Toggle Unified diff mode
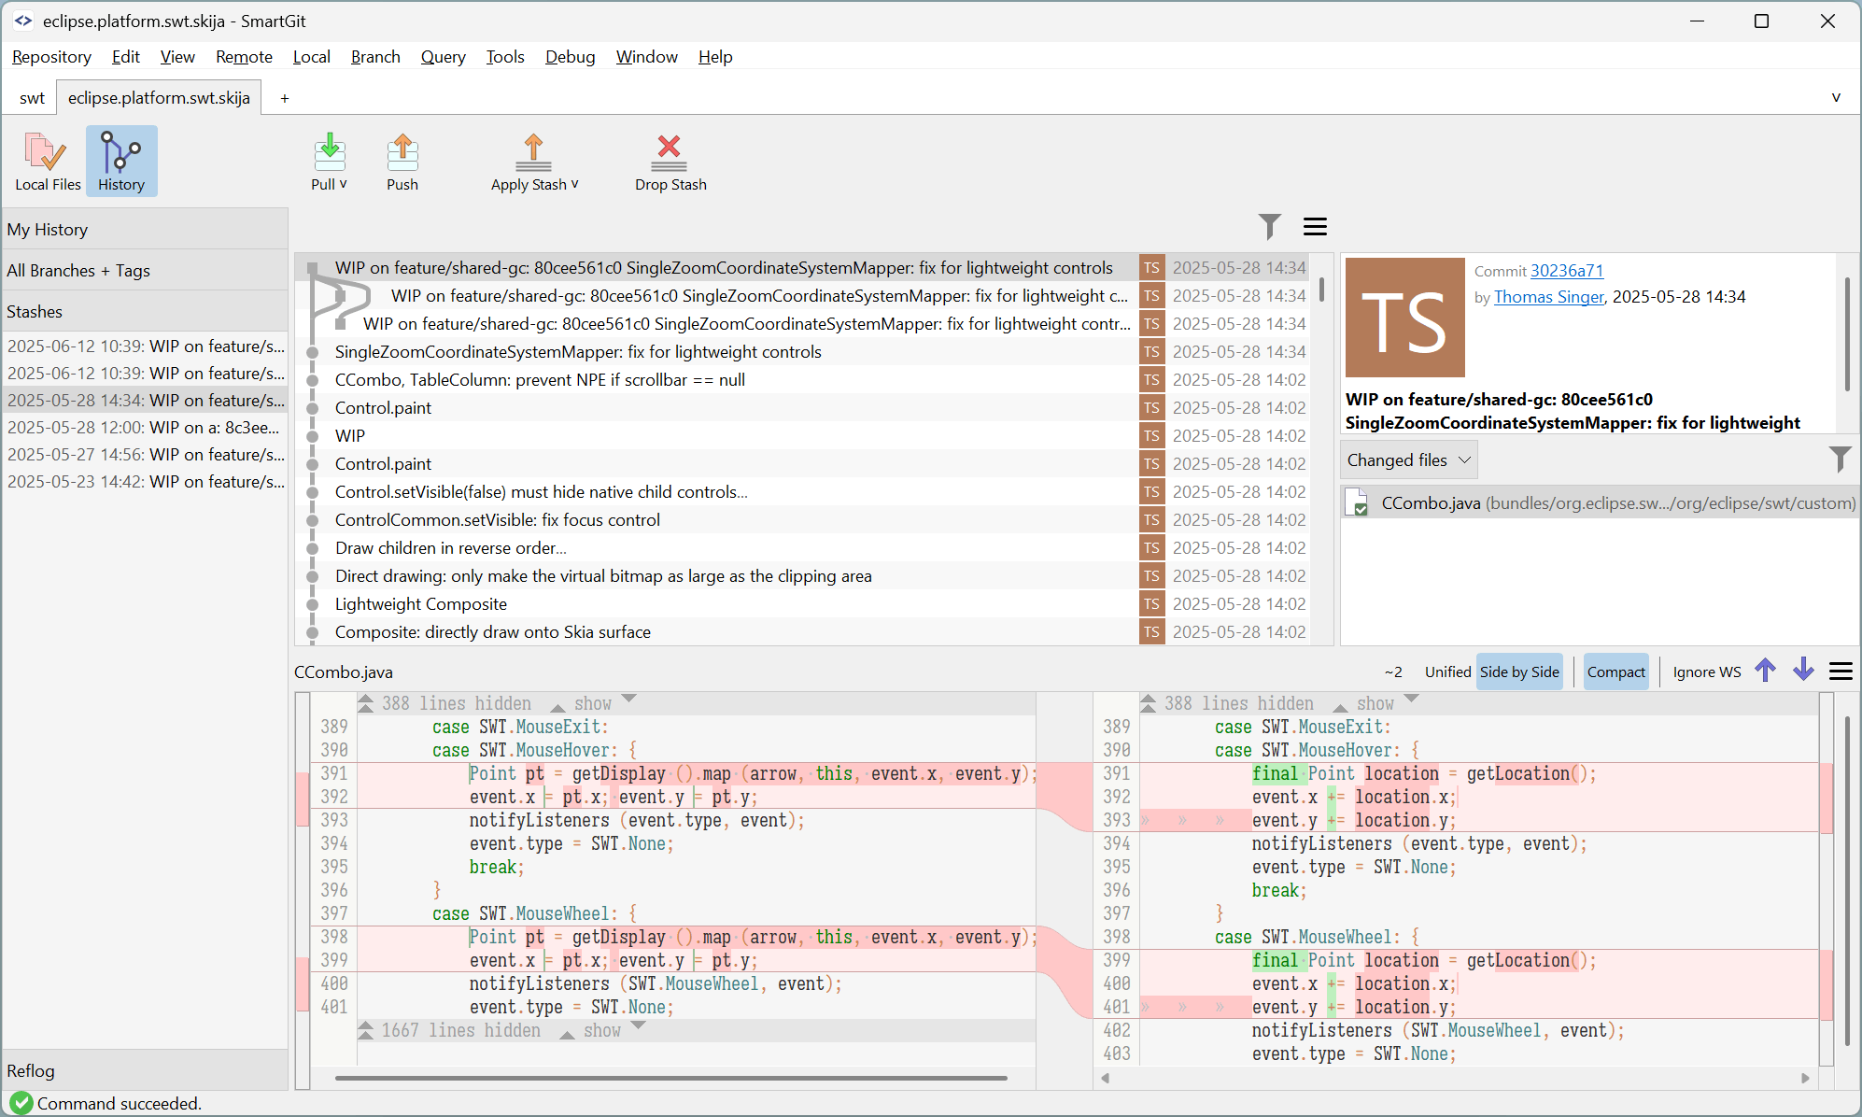1862x1117 pixels. point(1447,672)
